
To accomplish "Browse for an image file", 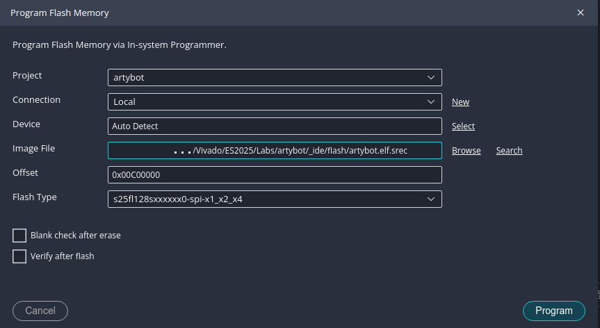I will 466,151.
